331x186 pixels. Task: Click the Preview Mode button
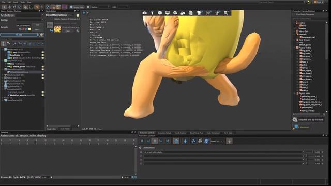coord(77,7)
